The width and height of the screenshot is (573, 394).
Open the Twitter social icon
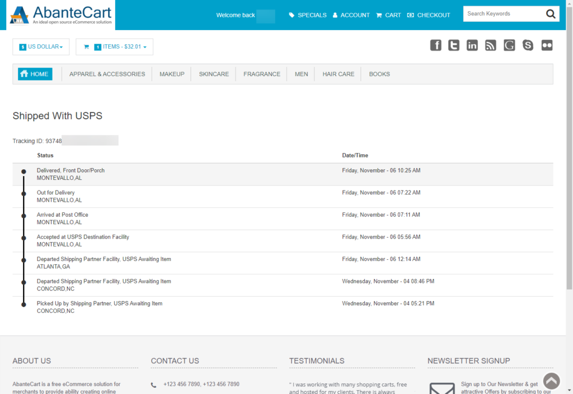click(454, 45)
